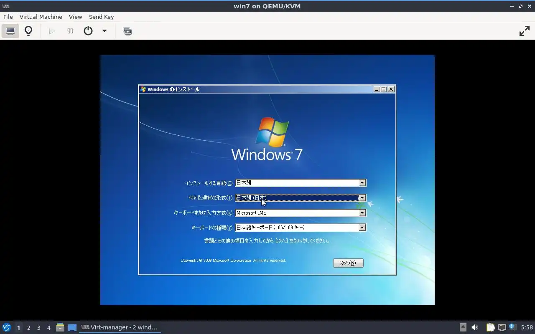Maximize the win7 QEMU/KVM window

(521, 6)
